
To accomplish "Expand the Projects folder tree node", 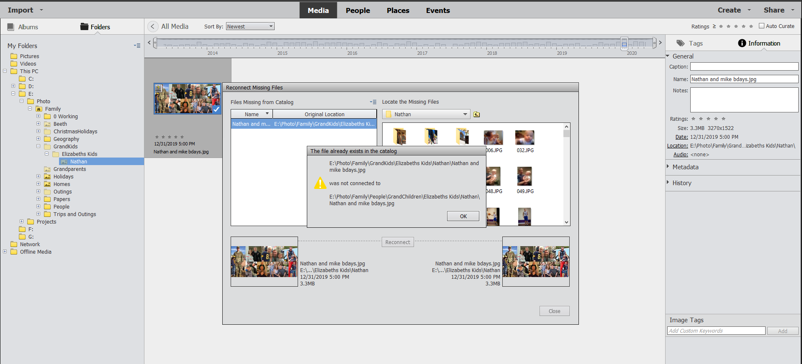I will pos(21,221).
